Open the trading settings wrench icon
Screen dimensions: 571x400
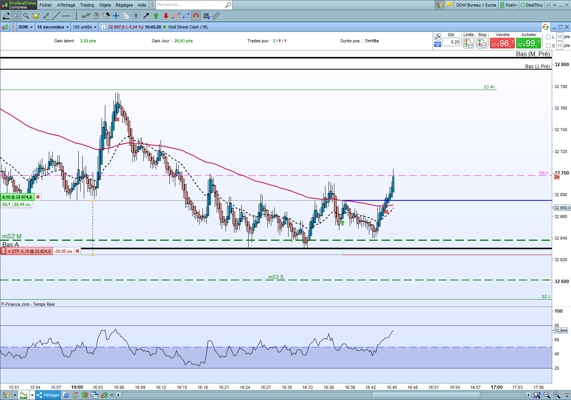[437, 37]
